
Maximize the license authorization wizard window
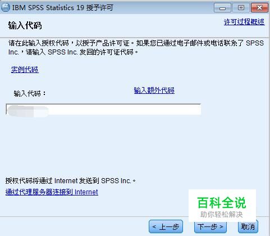241,8
